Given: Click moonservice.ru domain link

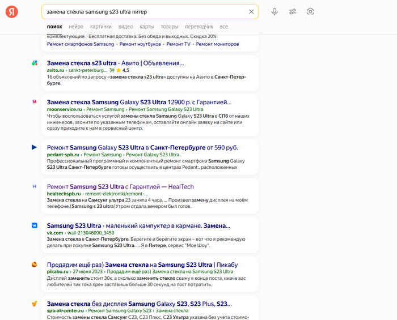Looking at the screenshot, I should [x=64, y=109].
